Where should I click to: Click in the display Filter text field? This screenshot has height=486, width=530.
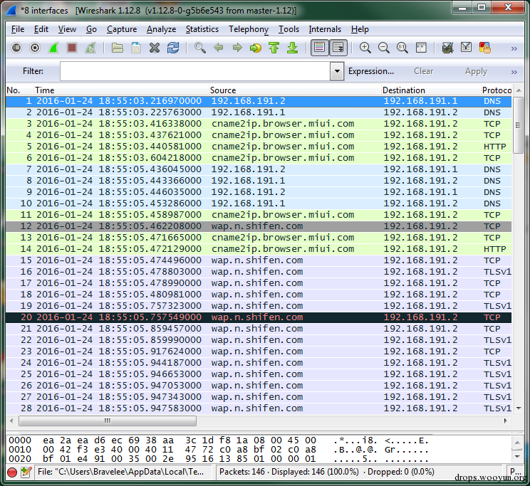tap(194, 71)
